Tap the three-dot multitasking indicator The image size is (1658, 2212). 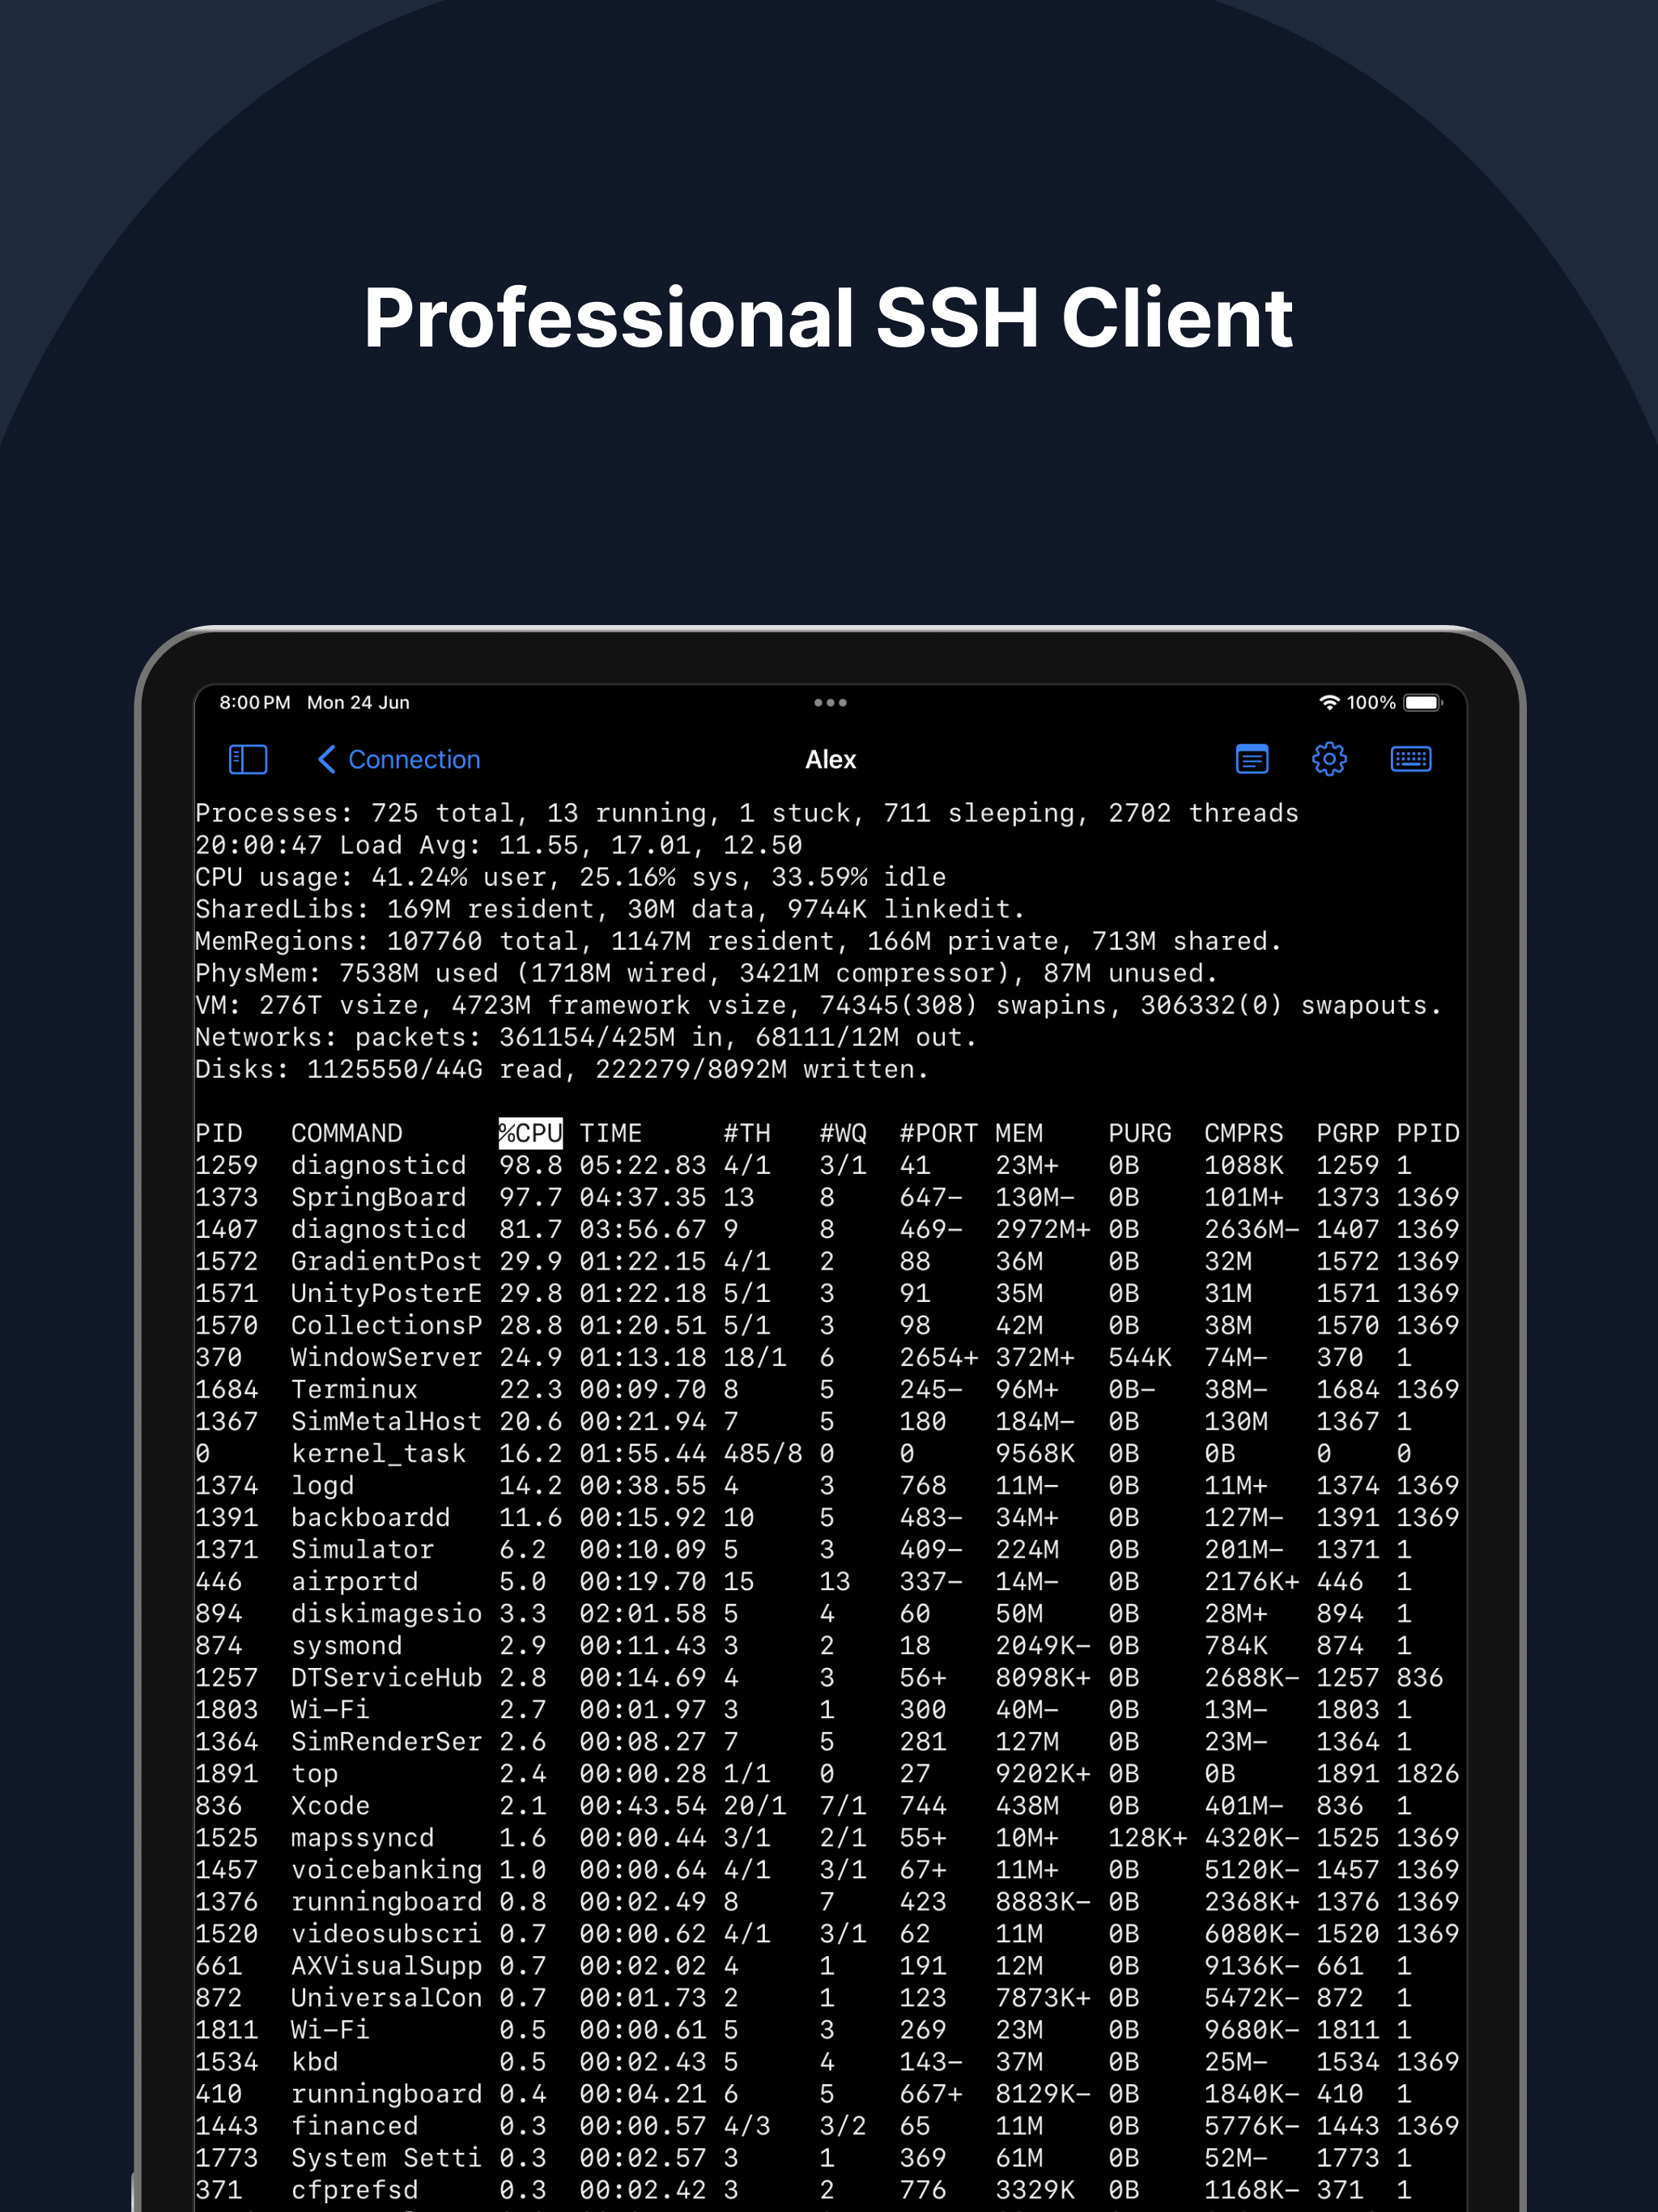coord(830,703)
